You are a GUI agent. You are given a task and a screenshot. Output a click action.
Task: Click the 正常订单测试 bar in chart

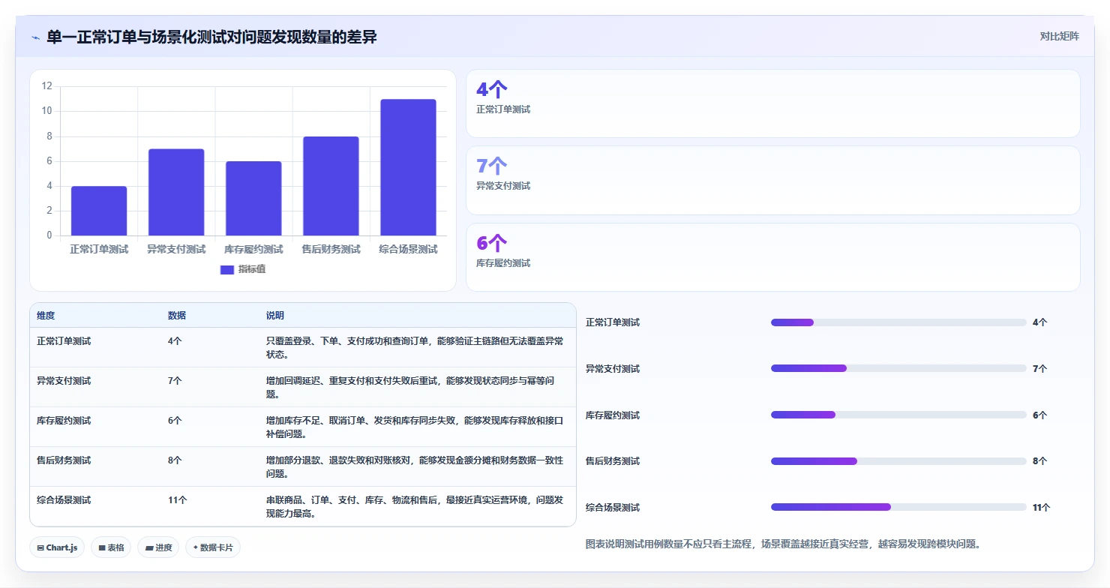(x=99, y=211)
